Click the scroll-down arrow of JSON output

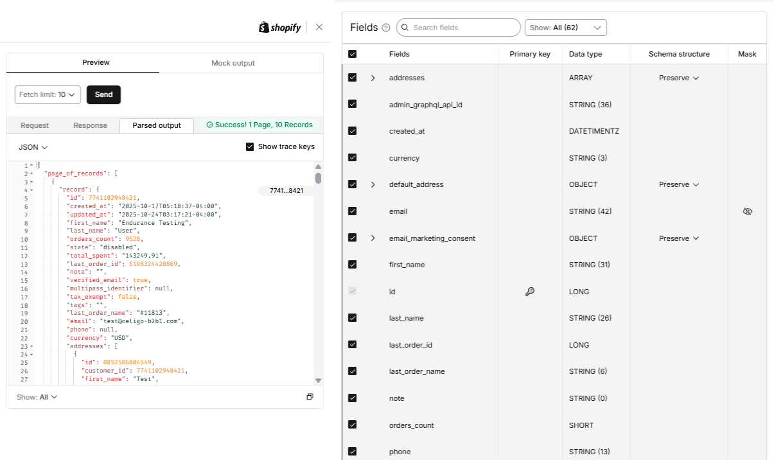click(318, 381)
